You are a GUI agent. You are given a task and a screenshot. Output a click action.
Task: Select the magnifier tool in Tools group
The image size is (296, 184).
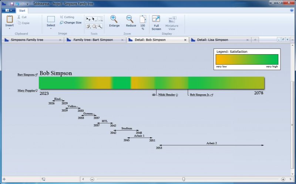[100, 26]
